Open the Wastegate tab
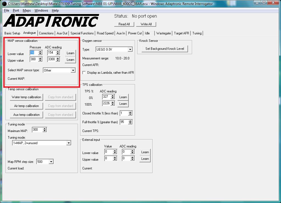The width and height of the screenshot is (281, 203). 164,33
